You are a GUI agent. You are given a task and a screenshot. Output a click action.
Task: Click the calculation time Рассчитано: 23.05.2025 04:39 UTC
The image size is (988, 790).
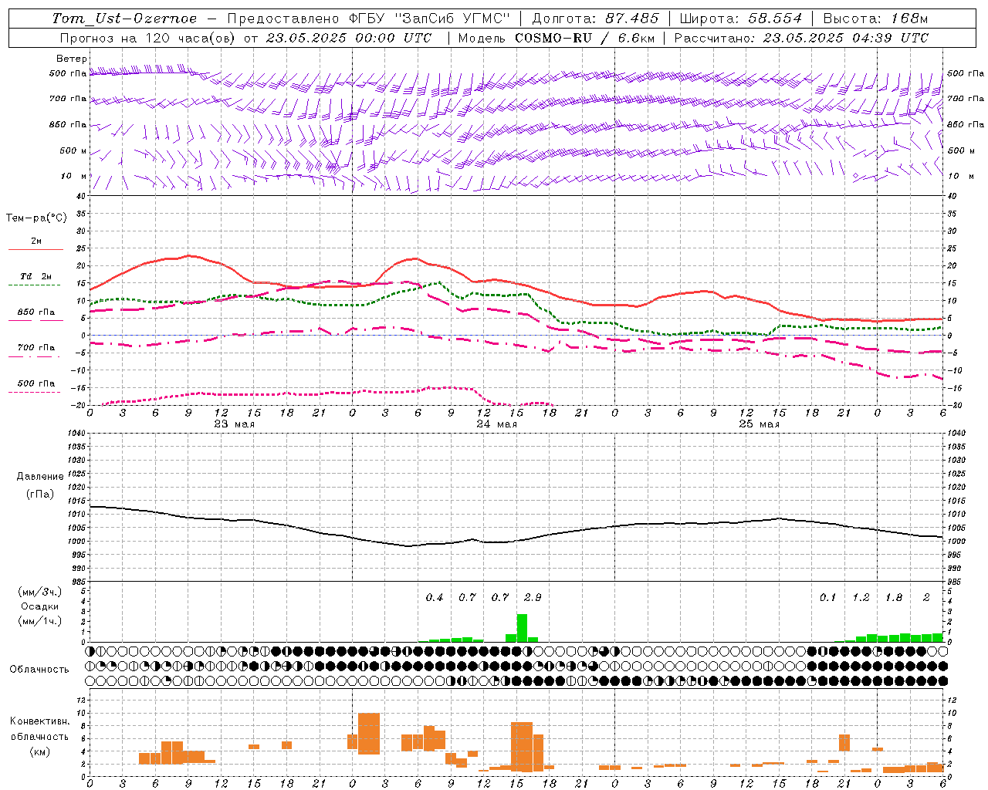click(801, 38)
